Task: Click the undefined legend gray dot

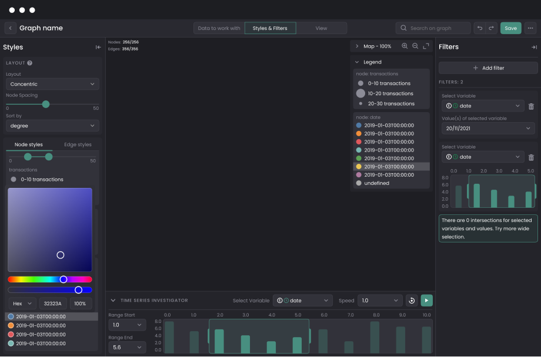Action: (x=359, y=183)
